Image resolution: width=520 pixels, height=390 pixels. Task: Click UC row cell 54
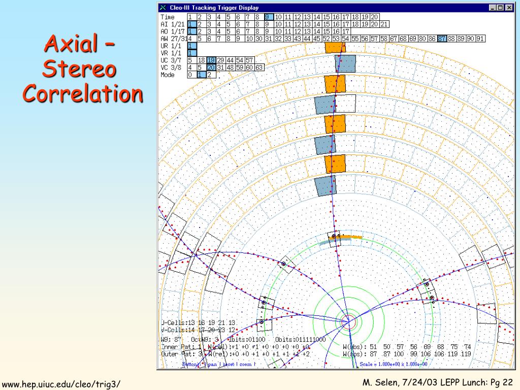[x=240, y=60]
